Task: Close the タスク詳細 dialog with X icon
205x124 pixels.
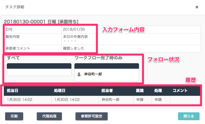Action: coord(197,7)
